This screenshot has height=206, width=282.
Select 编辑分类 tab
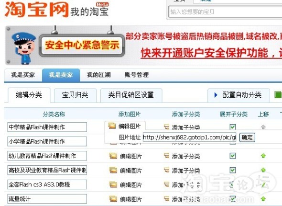[29, 95]
